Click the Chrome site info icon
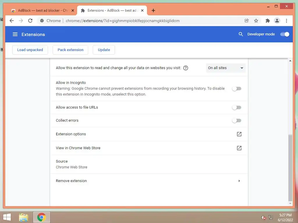The image size is (298, 223). [x=42, y=21]
